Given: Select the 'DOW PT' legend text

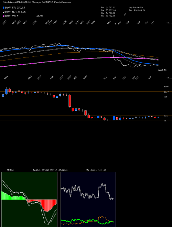Looking at the screenshot, I should point(12,16).
